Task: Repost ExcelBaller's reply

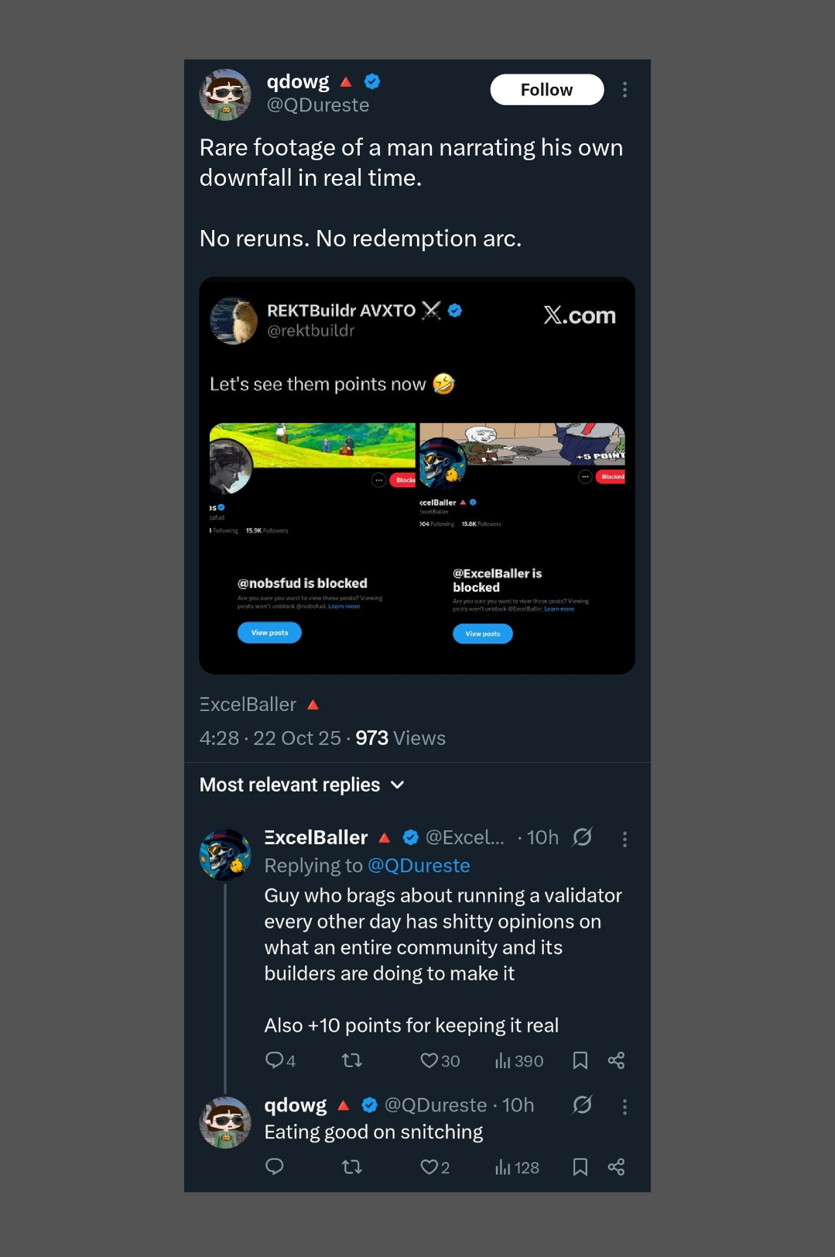Action: coord(352,1060)
